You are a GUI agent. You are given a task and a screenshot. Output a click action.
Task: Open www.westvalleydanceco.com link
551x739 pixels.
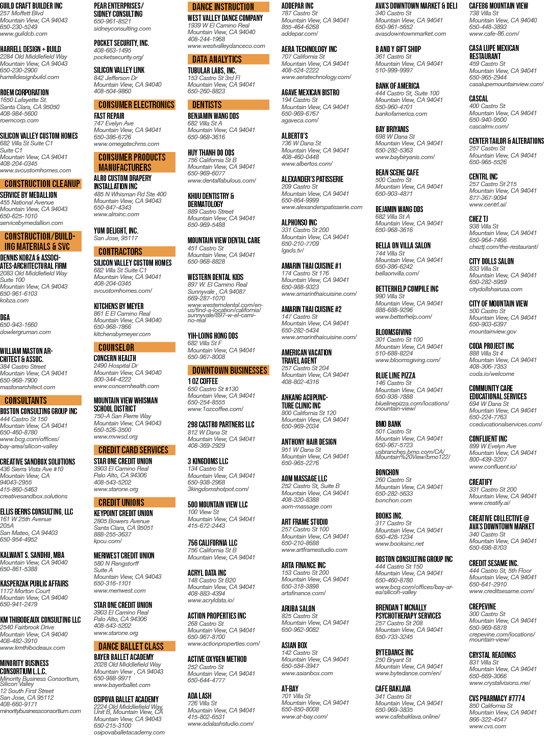[227, 46]
